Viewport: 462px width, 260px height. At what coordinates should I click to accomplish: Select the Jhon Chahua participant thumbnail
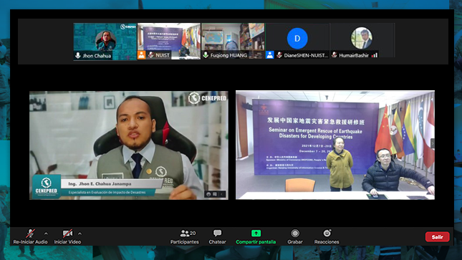[105, 42]
